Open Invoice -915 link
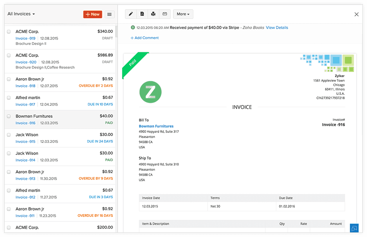Viewport: 367px width, 237px height. 26,142
